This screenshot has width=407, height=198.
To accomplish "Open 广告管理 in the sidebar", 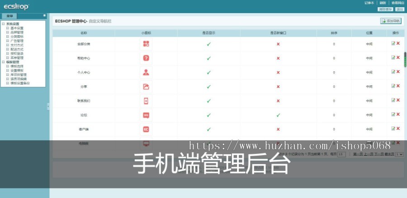I will [17, 41].
